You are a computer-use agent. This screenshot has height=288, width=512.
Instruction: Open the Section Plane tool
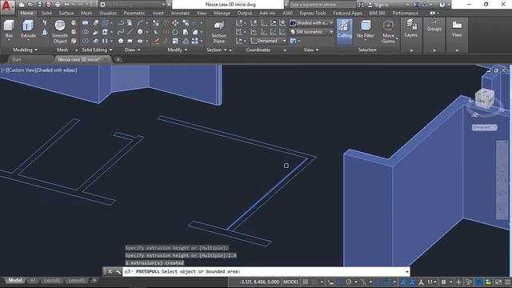pos(218,32)
